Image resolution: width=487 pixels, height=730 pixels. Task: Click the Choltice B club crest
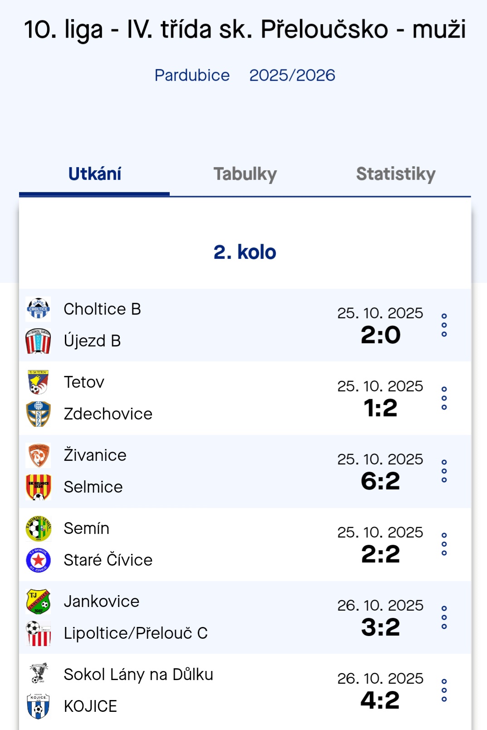[x=38, y=309]
